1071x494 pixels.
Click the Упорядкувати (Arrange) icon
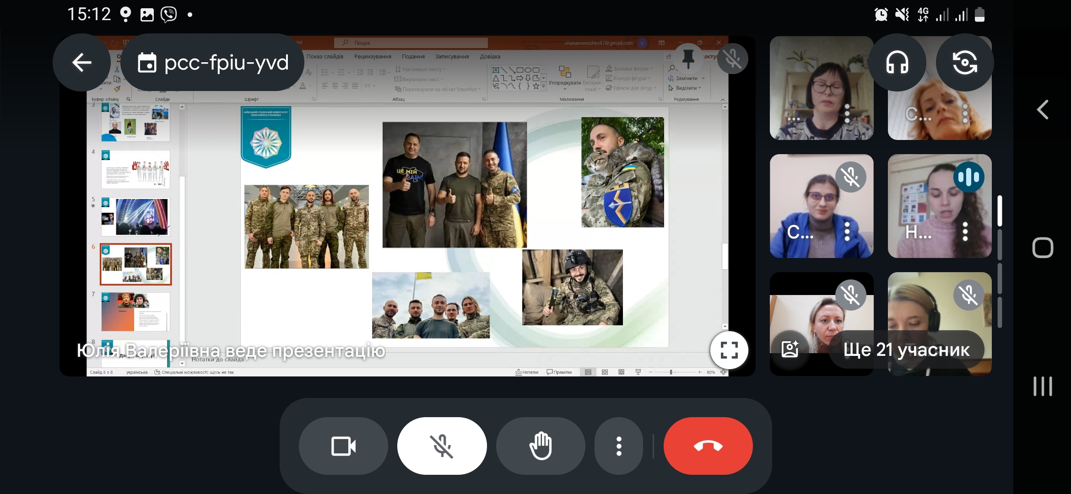[565, 72]
